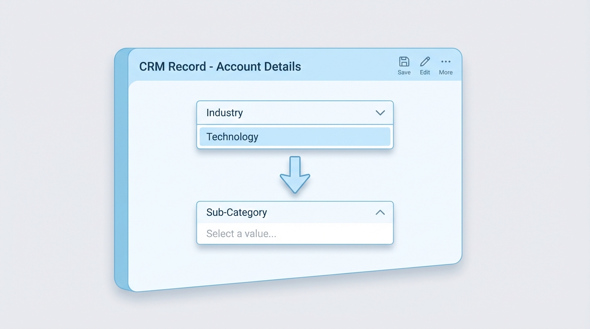Click the CRM Record title bar
The height and width of the screenshot is (329, 590).
click(220, 66)
